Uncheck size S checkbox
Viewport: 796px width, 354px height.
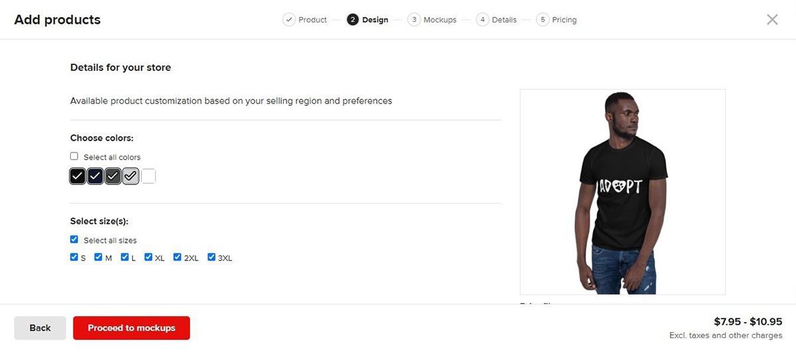point(74,257)
